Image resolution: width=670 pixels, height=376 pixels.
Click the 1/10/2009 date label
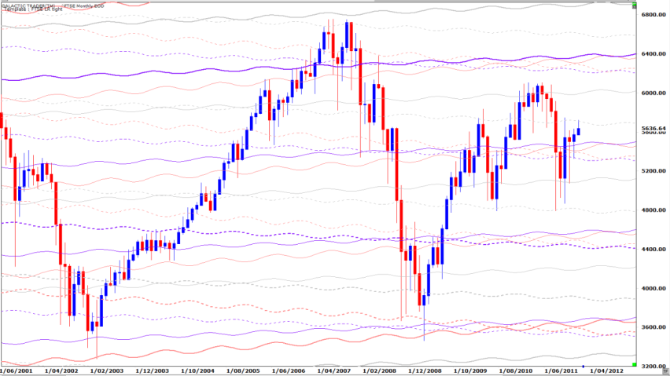pyautogui.click(x=470, y=371)
